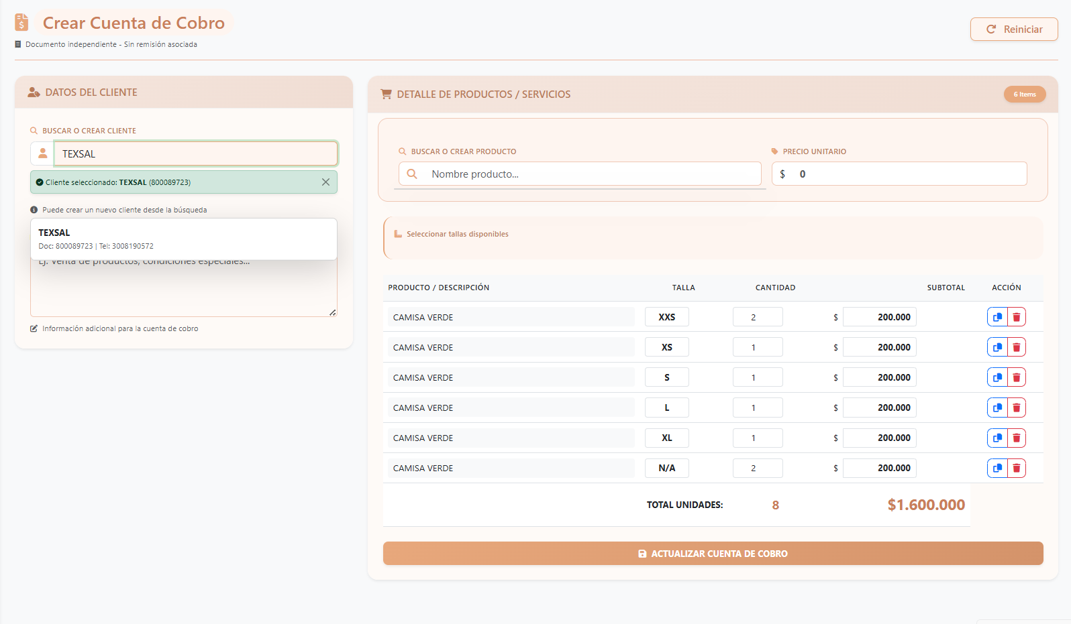The image size is (1071, 624).
Task: Click quantity field of the size S row
Action: tap(758, 377)
